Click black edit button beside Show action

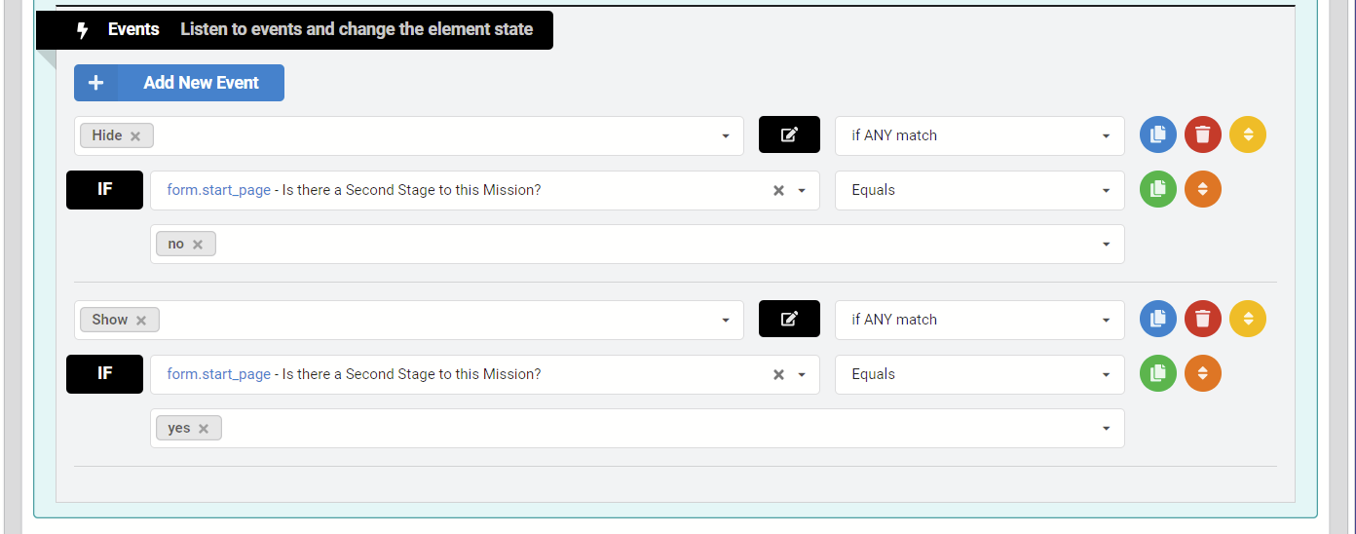(x=789, y=319)
